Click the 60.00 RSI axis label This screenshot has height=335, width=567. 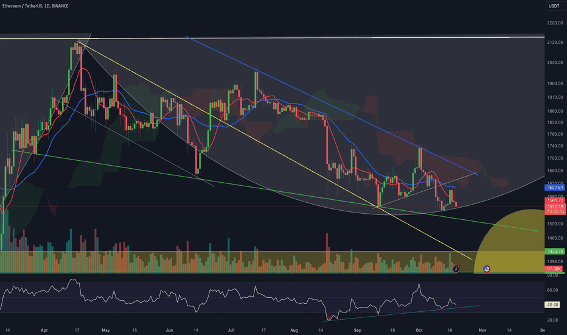552,290
